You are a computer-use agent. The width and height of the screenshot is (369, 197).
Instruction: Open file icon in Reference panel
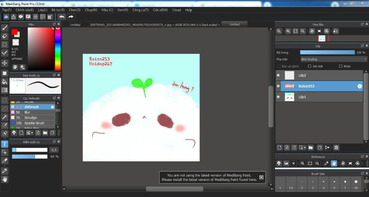(286, 163)
